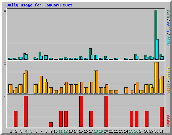Click the yellow 'Visits' legend label

(168, 73)
